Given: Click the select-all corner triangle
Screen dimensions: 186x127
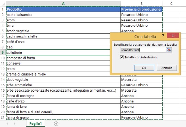Looking at the screenshot, I should coord(4,4).
